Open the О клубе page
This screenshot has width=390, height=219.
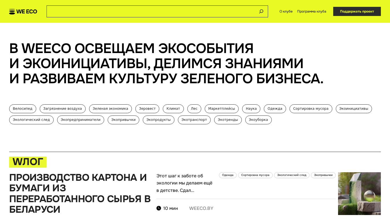pyautogui.click(x=286, y=11)
